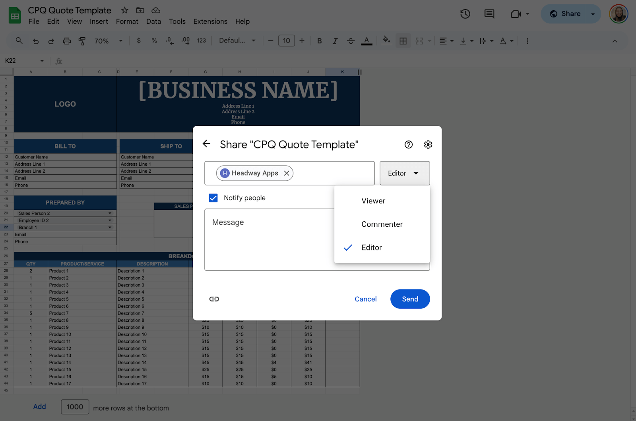Click the Send button
636x421 pixels.
410,299
